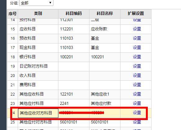
Task: Open 设置 link for 其他应收科目 row
Action: coord(137,94)
